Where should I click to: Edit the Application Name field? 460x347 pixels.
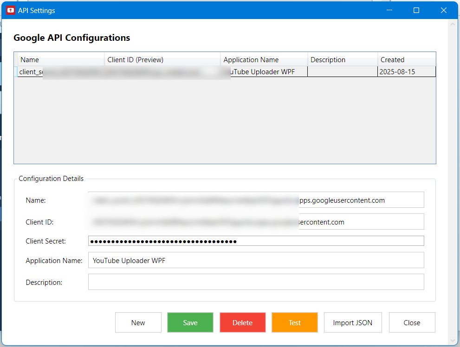click(x=256, y=260)
